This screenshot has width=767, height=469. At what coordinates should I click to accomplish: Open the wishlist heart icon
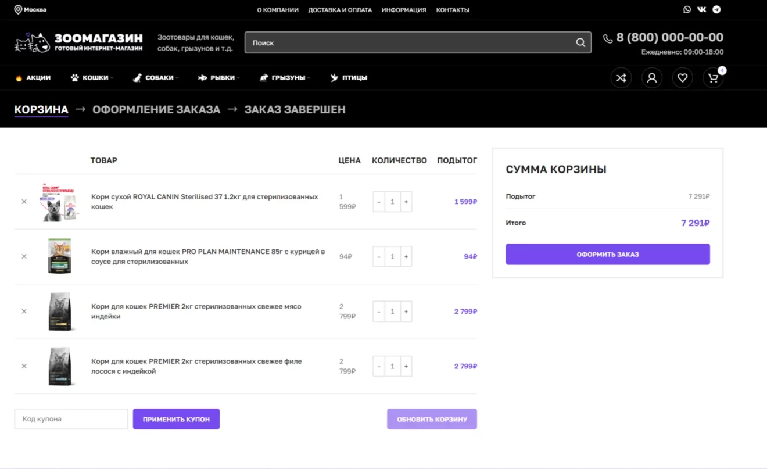pos(682,78)
